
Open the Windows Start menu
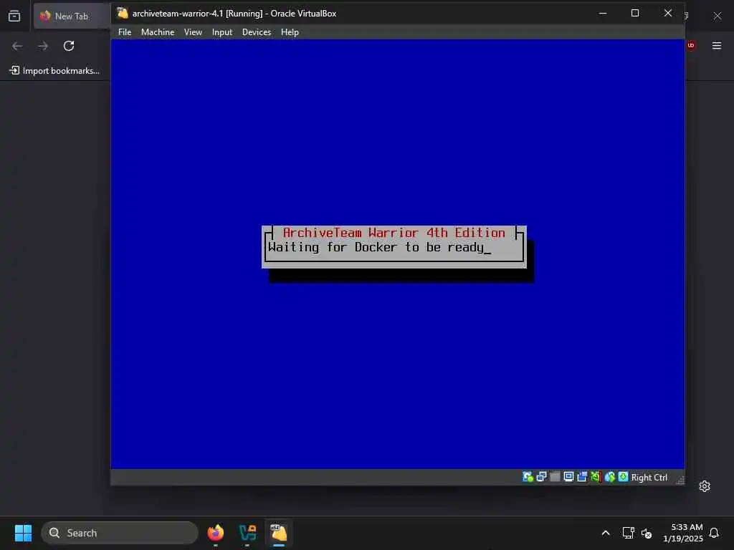(23, 533)
